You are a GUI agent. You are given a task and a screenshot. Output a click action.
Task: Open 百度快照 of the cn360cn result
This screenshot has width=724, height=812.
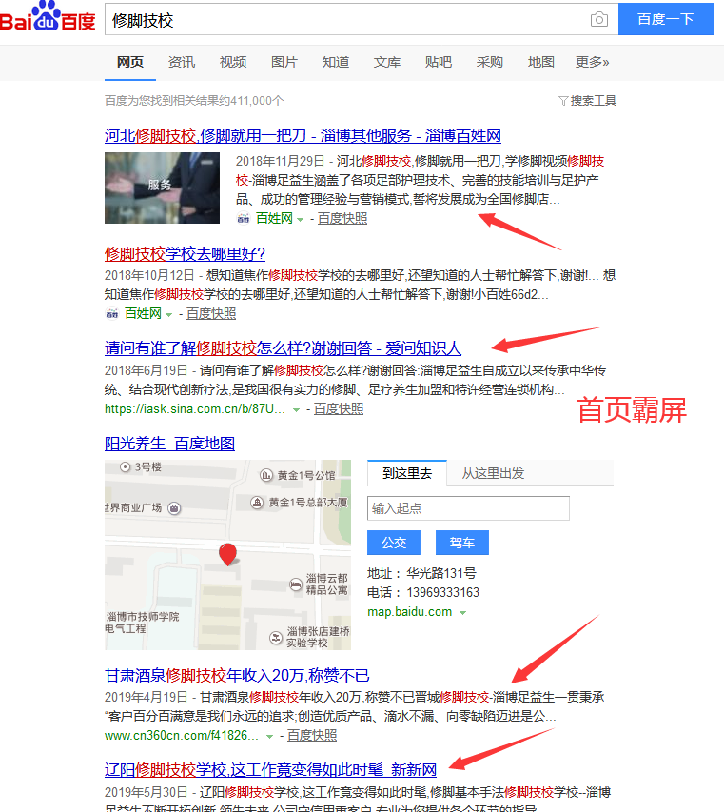coord(311,735)
